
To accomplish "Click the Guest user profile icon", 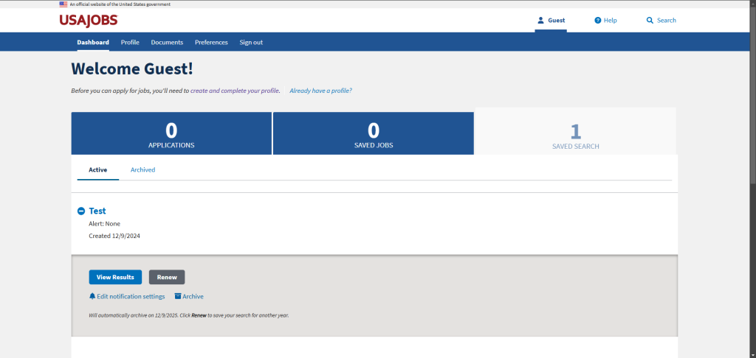I will click(x=540, y=20).
